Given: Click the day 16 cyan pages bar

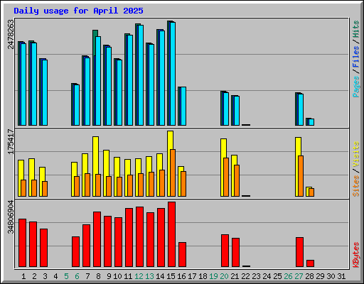Looking at the screenshot, I should [183, 106].
